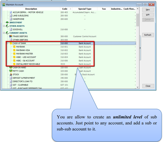
Task: Click the Trade Debtors people icon
Action: [x=11, y=36]
